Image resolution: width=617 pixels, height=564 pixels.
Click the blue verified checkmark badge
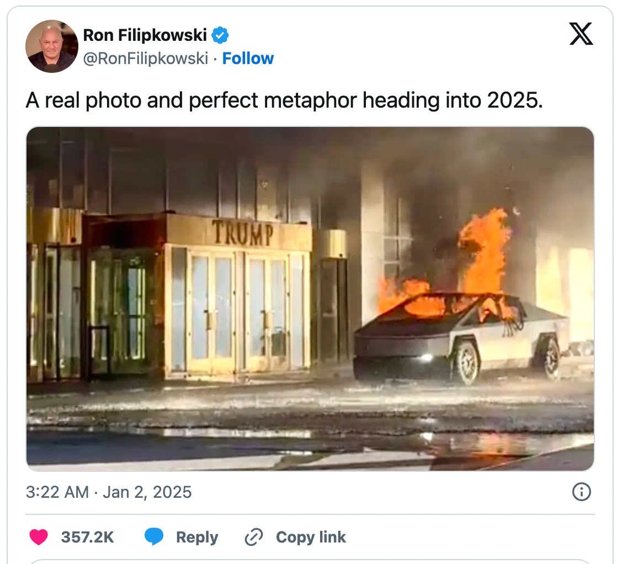[x=220, y=35]
